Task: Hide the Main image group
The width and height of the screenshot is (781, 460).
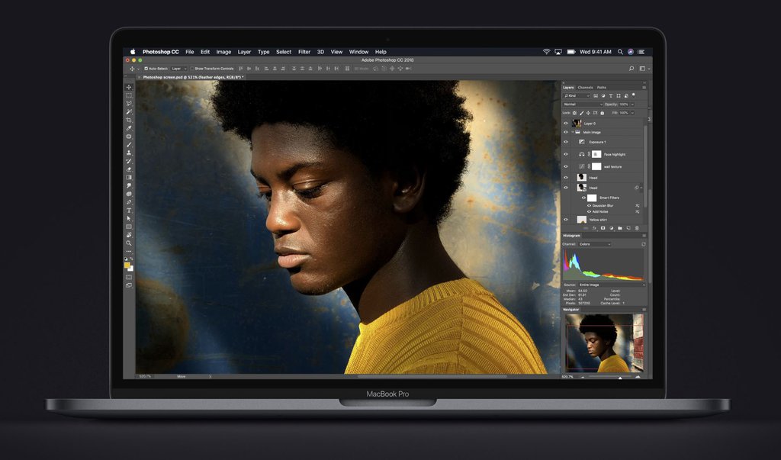Action: pyautogui.click(x=566, y=132)
